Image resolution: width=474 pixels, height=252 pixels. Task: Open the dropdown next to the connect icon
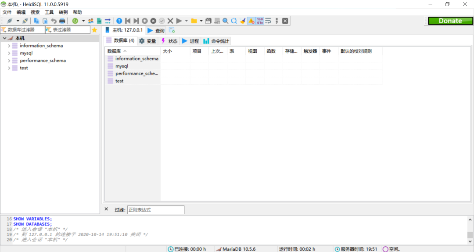coord(18,21)
